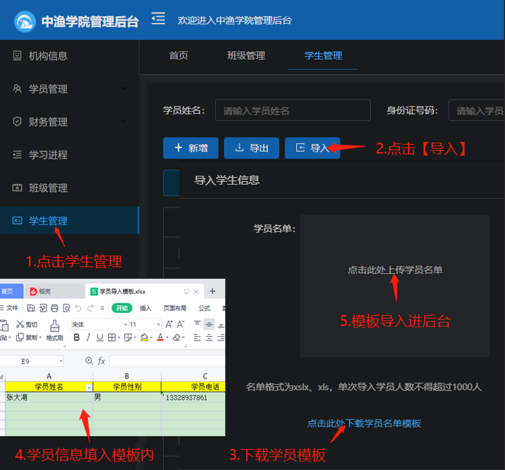The width and height of the screenshot is (505, 470).
Task: Click 点击此处下载学员名单模板 link
Action: (364, 423)
